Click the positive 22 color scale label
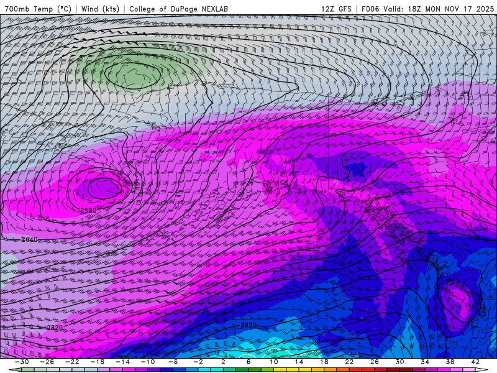The width and height of the screenshot is (497, 373). 349,362
